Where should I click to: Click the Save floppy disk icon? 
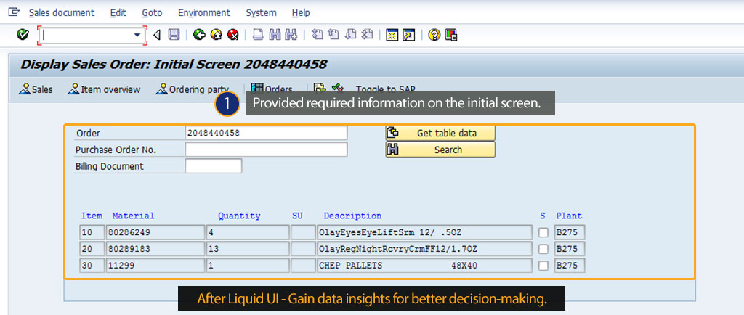coord(174,34)
